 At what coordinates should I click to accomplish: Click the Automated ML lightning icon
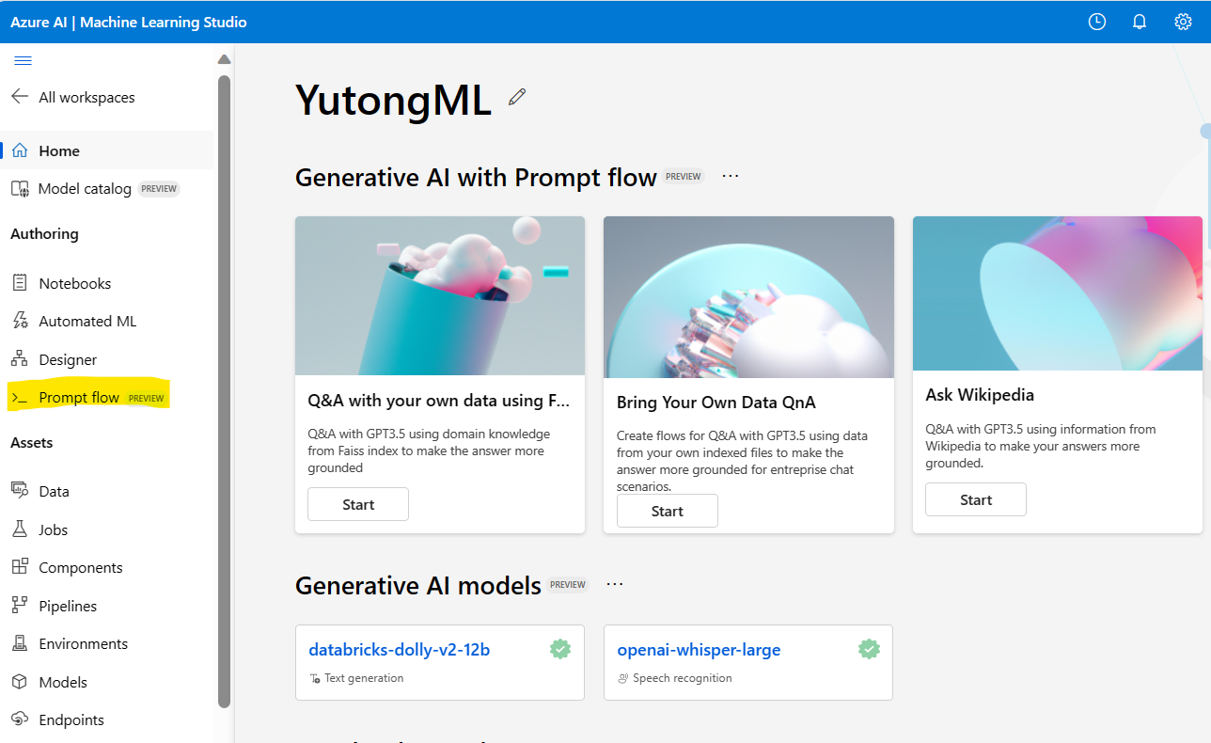20,321
